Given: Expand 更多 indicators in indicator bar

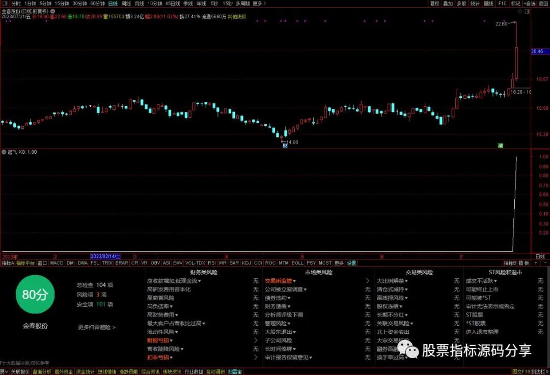Looking at the screenshot, I should point(339,263).
